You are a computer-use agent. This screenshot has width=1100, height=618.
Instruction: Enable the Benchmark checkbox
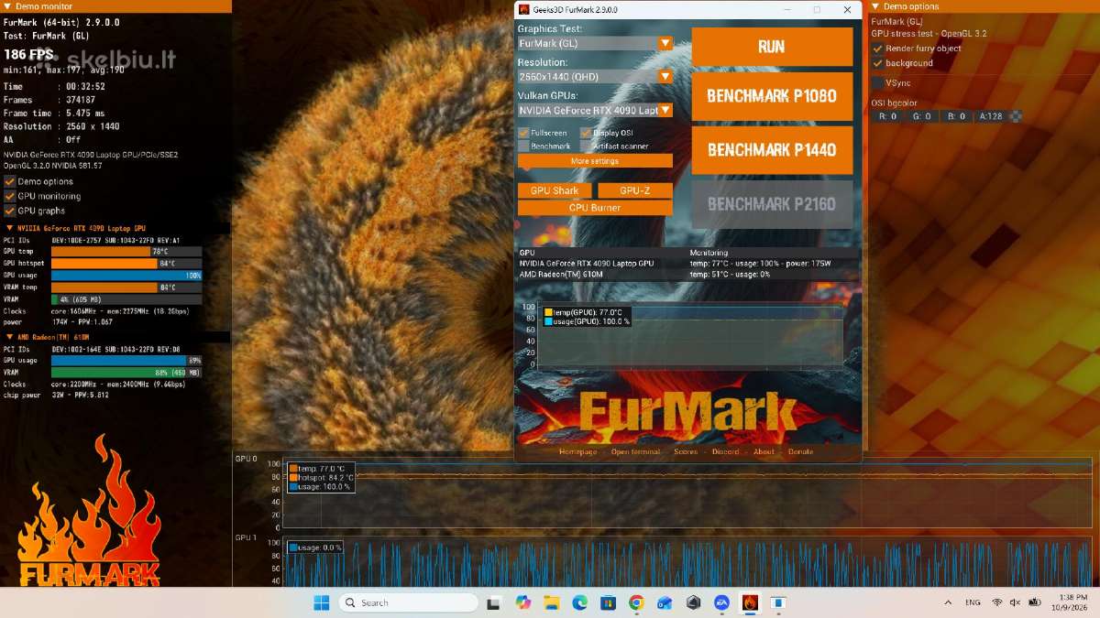pos(523,146)
